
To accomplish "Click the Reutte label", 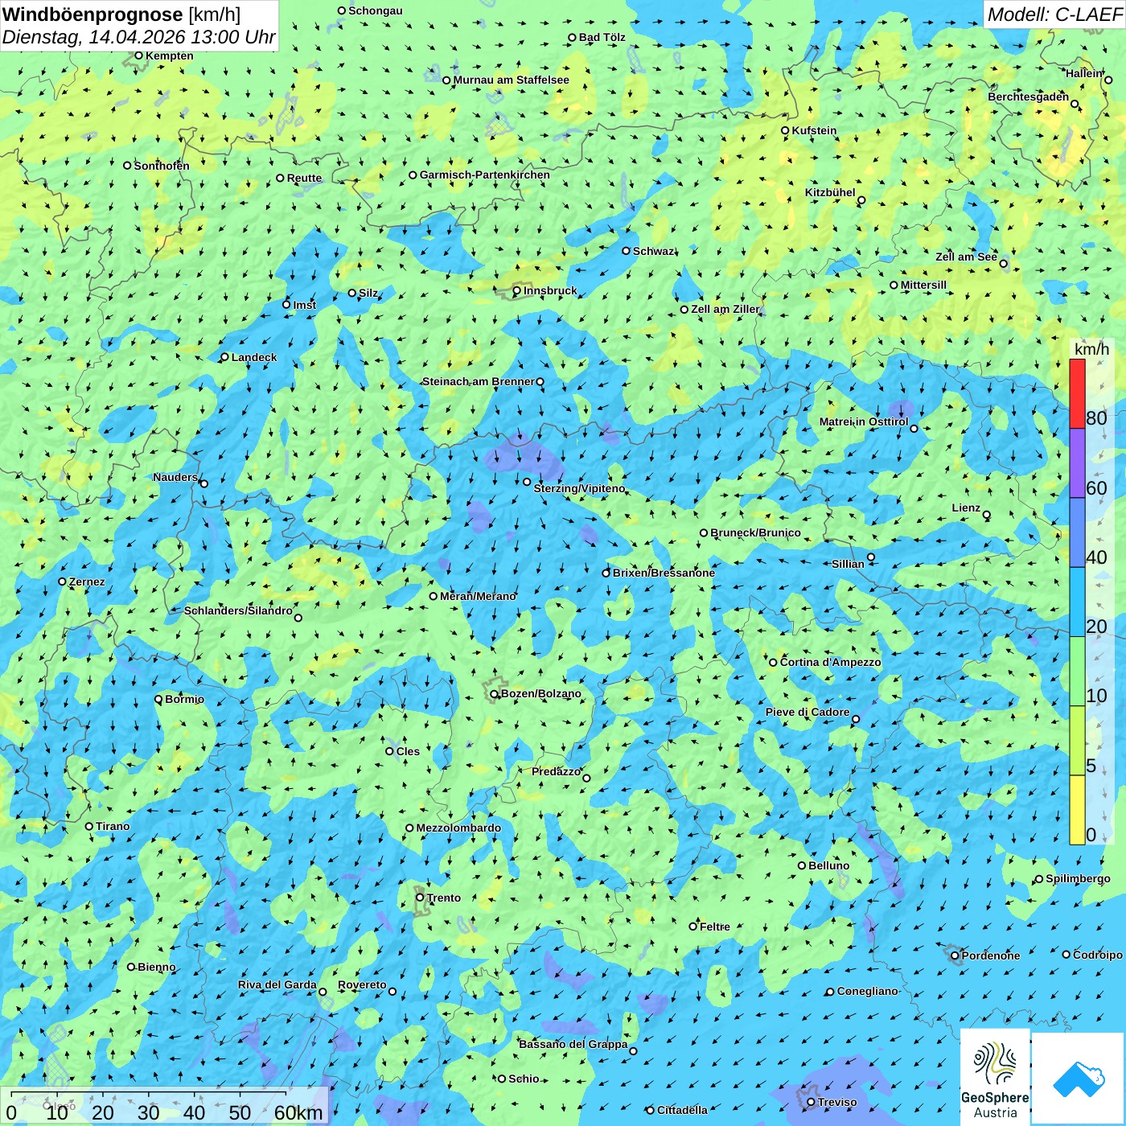I will point(304,178).
